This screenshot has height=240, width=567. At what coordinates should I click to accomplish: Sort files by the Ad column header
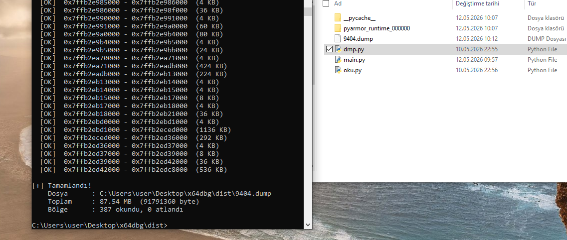[x=338, y=3]
